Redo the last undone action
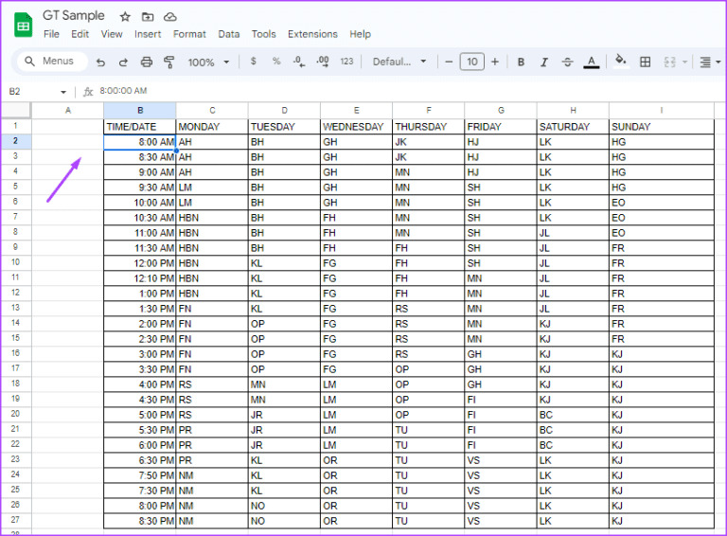 (x=123, y=62)
